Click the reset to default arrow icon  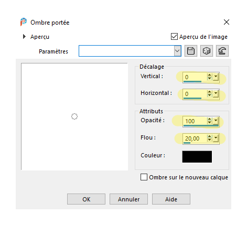click(222, 51)
